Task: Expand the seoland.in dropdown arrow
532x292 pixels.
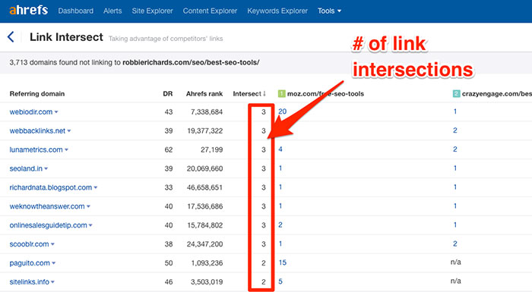Action: pyautogui.click(x=46, y=168)
